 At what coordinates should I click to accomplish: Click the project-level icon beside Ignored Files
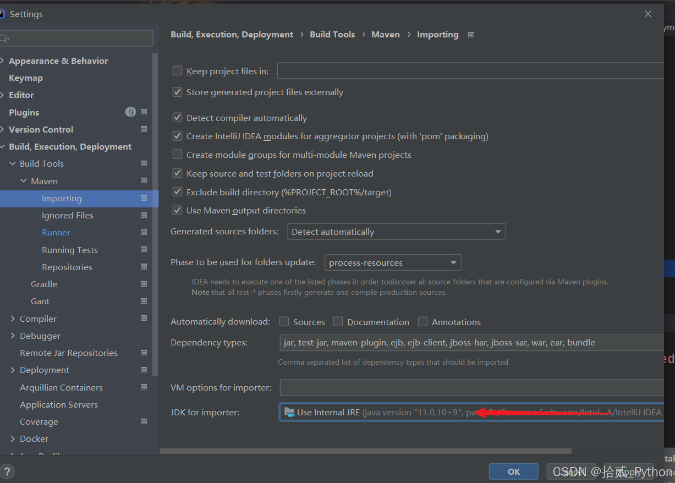click(144, 215)
